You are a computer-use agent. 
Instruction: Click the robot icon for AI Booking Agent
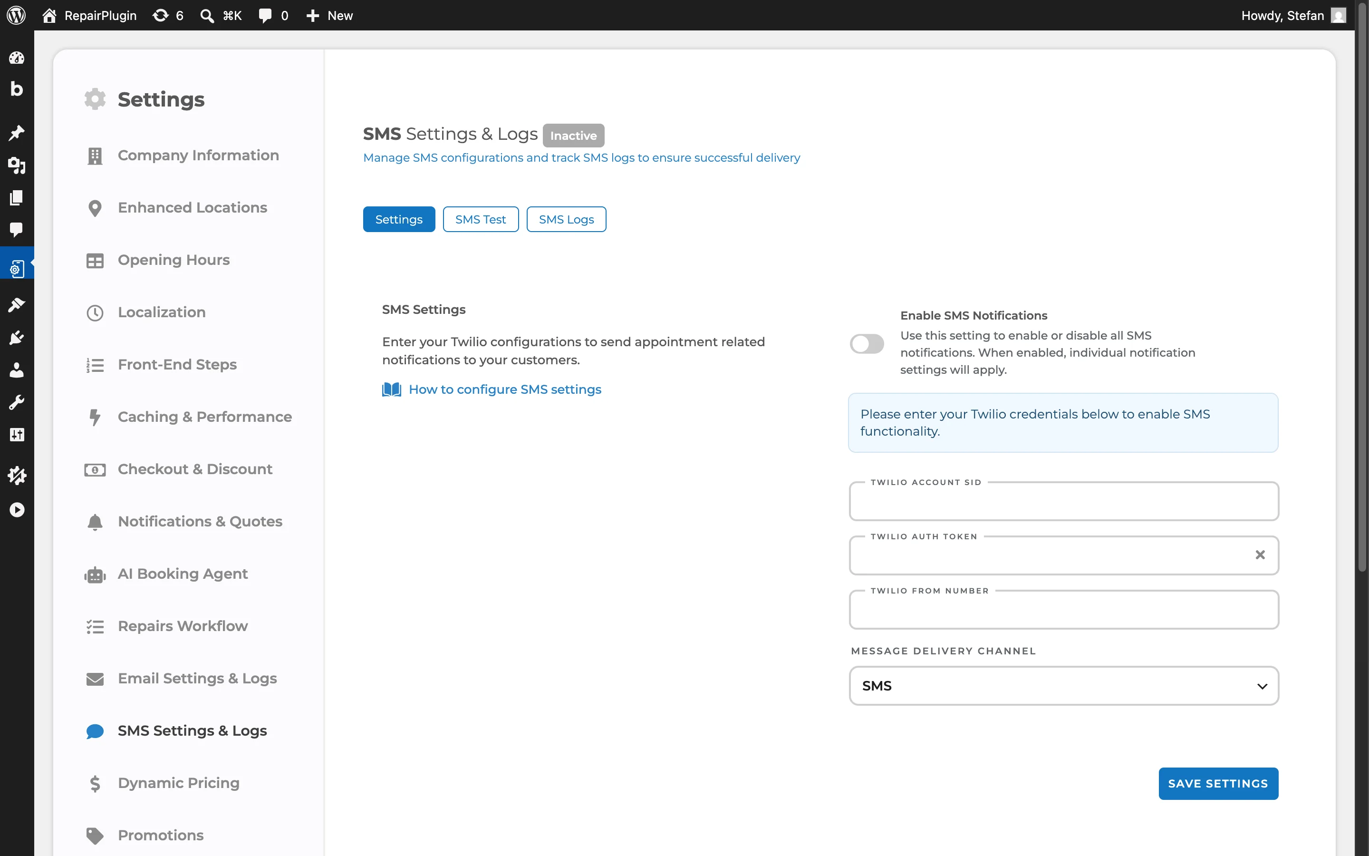pyautogui.click(x=95, y=574)
